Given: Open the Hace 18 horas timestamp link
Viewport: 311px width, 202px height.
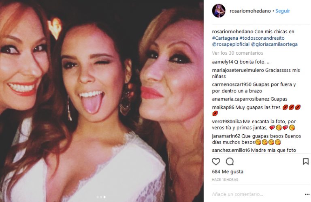Looking at the screenshot, I should (x=225, y=180).
